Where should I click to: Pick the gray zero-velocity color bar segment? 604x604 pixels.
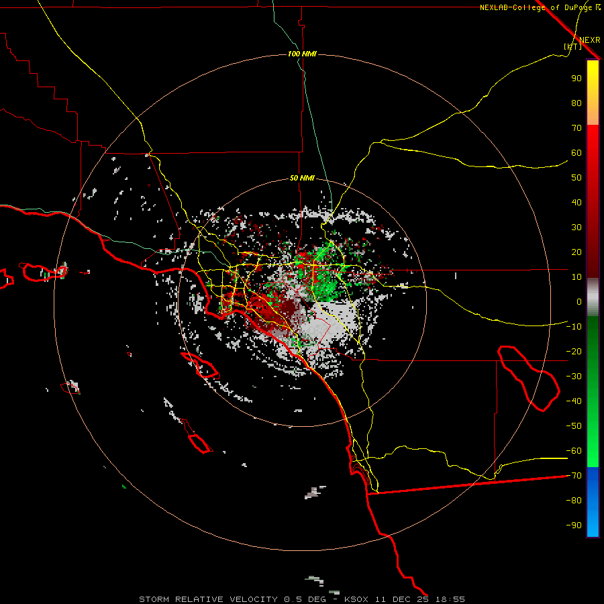[593, 297]
